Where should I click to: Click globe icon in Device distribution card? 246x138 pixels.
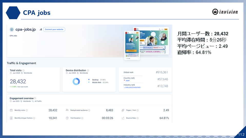point(78,73)
